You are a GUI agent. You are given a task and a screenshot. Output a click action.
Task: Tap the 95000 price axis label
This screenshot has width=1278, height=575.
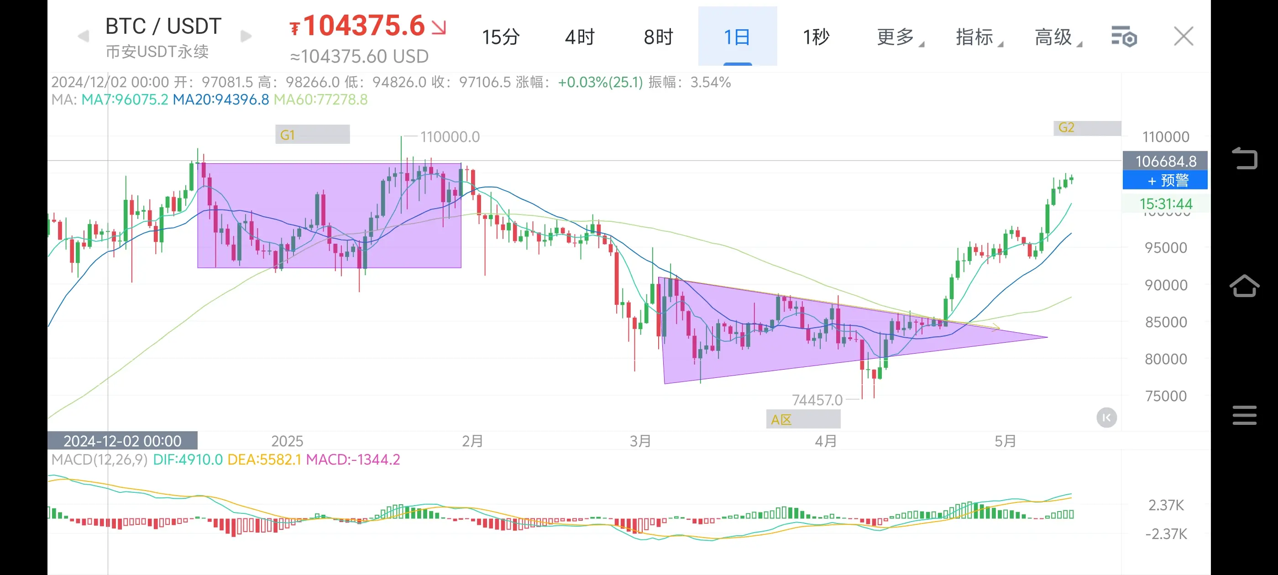click(1165, 247)
